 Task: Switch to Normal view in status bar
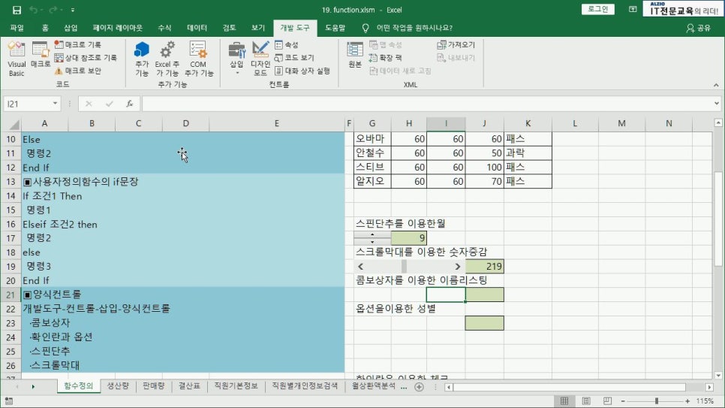pyautogui.click(x=564, y=401)
